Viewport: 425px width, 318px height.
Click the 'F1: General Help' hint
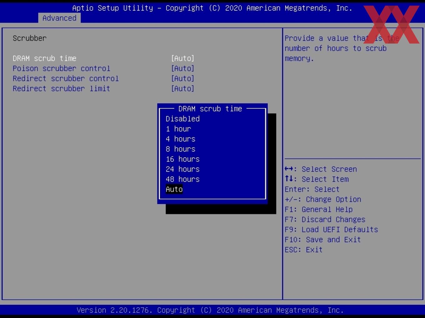[318, 210]
